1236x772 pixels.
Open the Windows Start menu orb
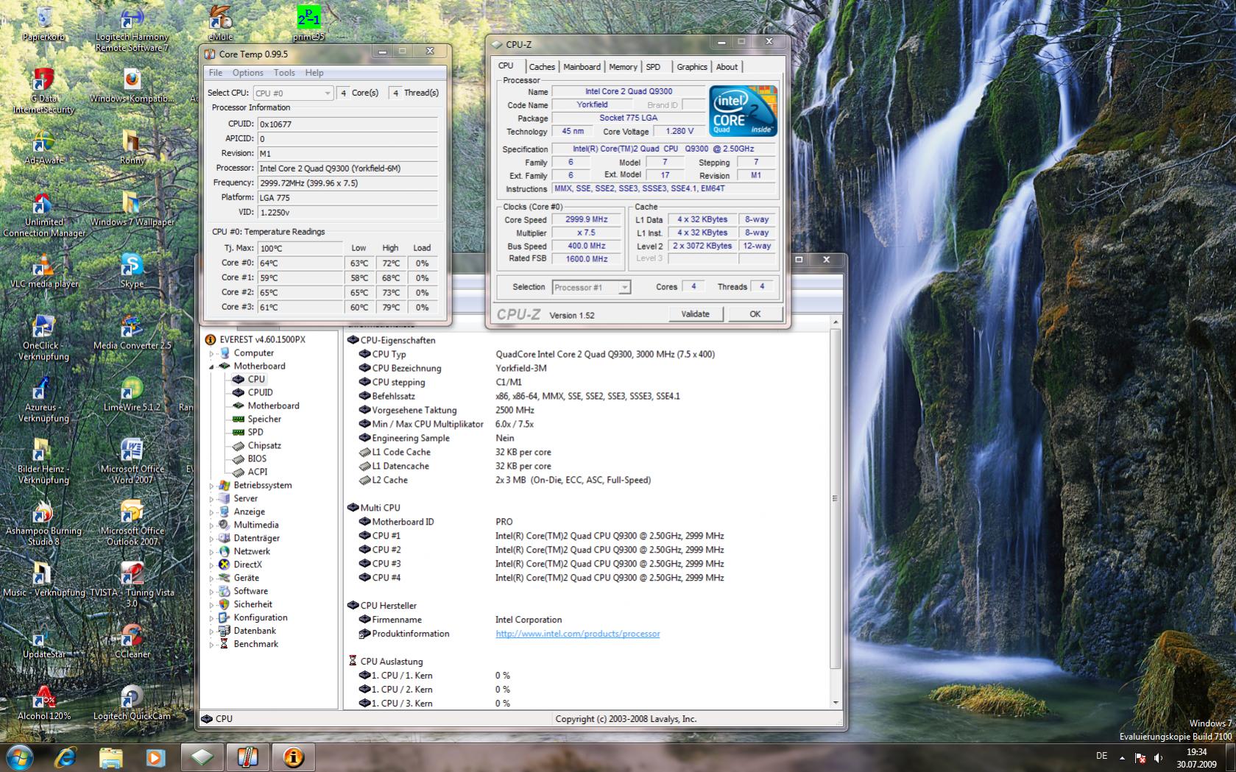20,757
